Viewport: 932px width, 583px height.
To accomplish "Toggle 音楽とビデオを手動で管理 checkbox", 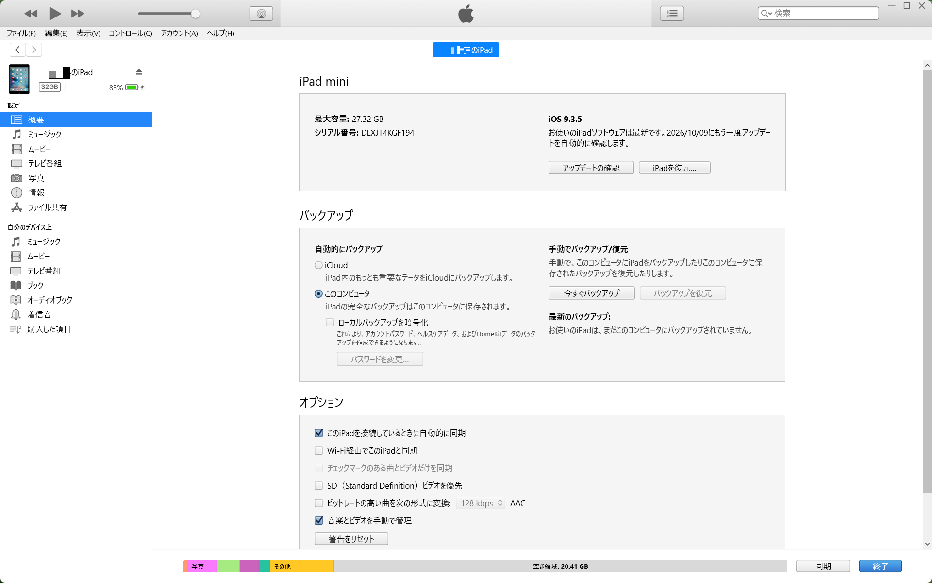I will coord(318,520).
